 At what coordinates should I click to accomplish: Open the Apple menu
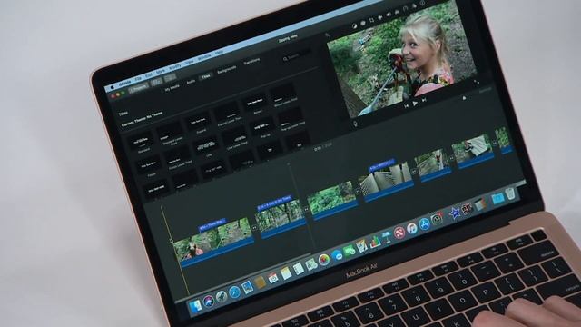click(x=113, y=88)
